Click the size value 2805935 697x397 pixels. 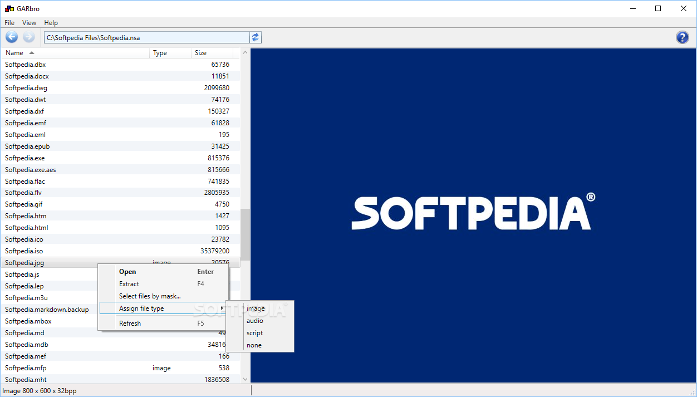(x=217, y=193)
